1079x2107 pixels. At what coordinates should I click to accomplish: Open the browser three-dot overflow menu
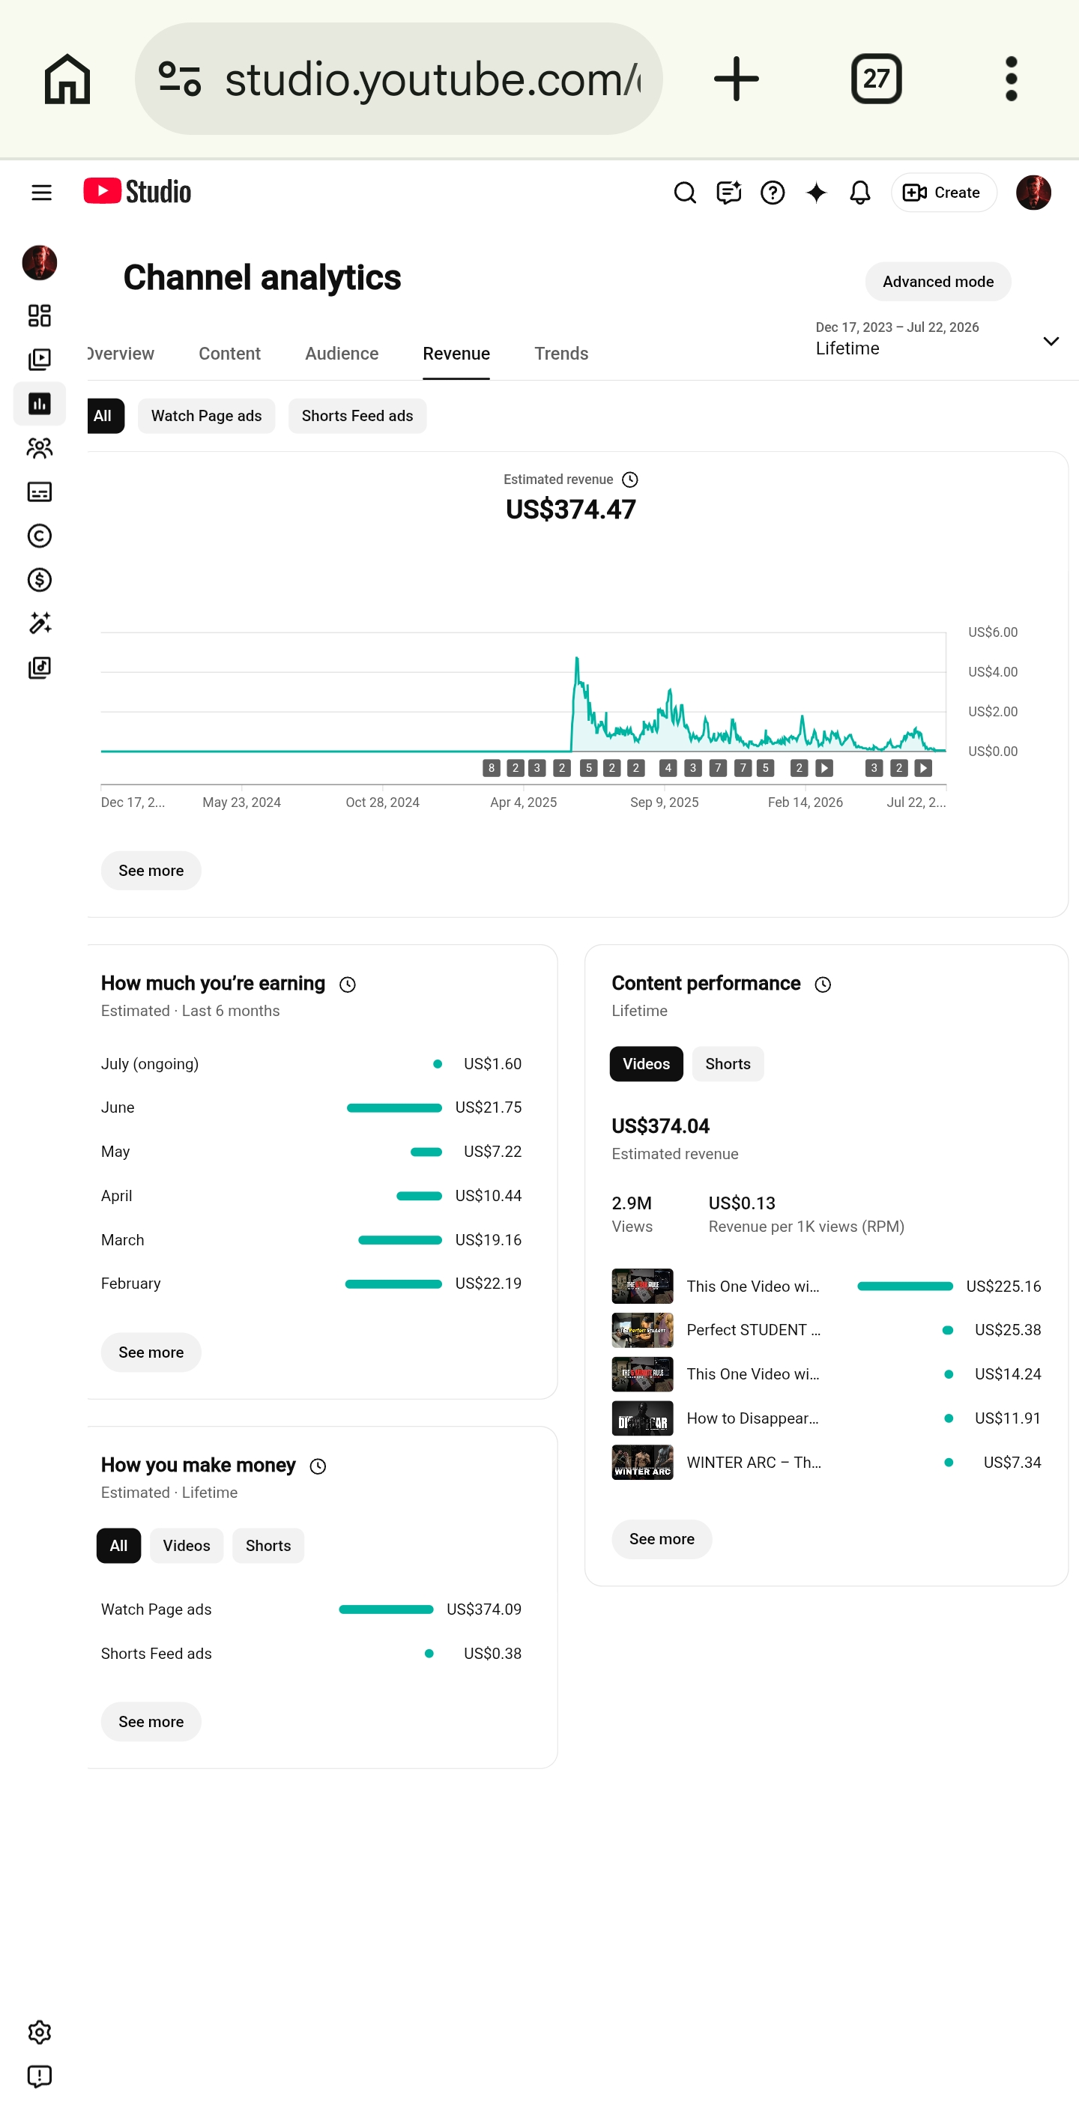point(1011,79)
